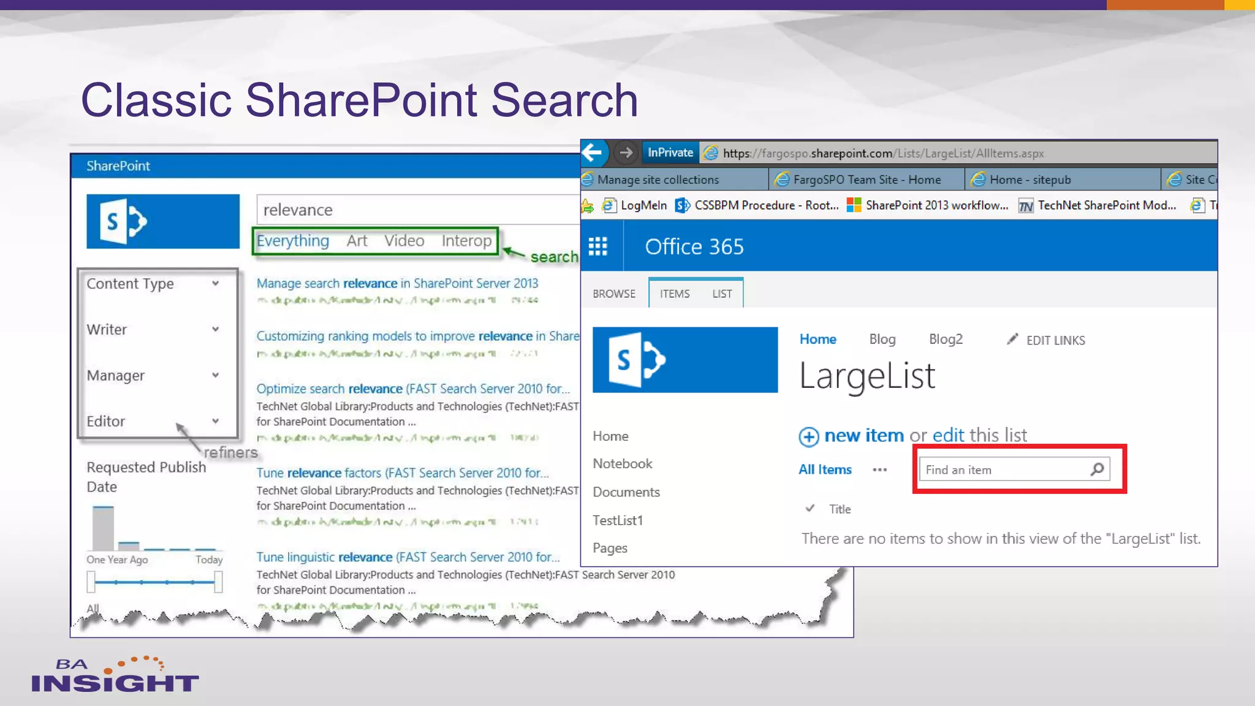
Task: Click tallest bar in publish date histogram
Action: click(x=103, y=528)
